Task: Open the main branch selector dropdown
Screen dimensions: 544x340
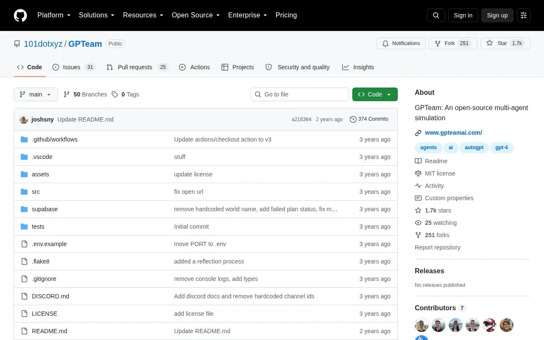Action: point(36,94)
